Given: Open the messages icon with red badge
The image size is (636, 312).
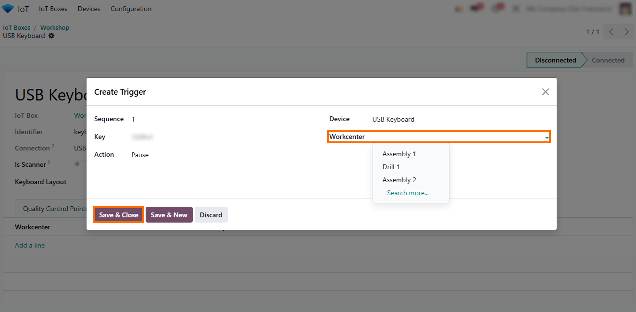Looking at the screenshot, I should pos(476,9).
